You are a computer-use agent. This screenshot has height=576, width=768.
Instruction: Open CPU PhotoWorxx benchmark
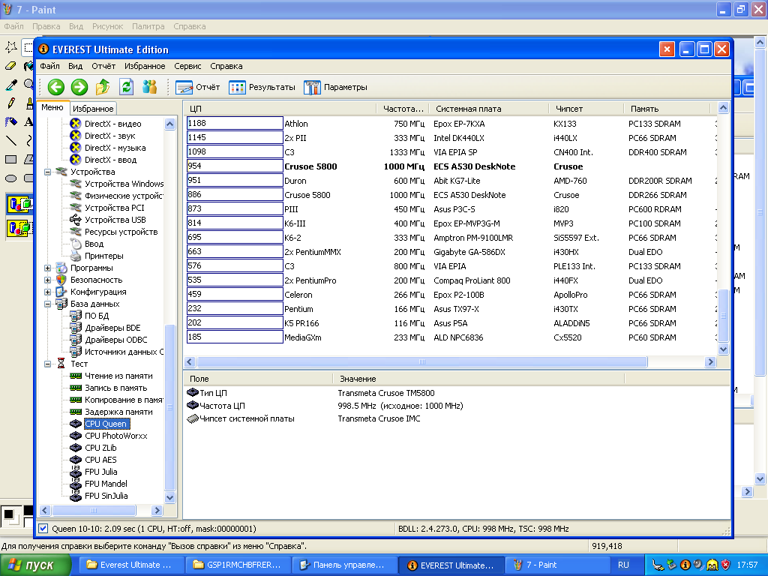(x=115, y=436)
